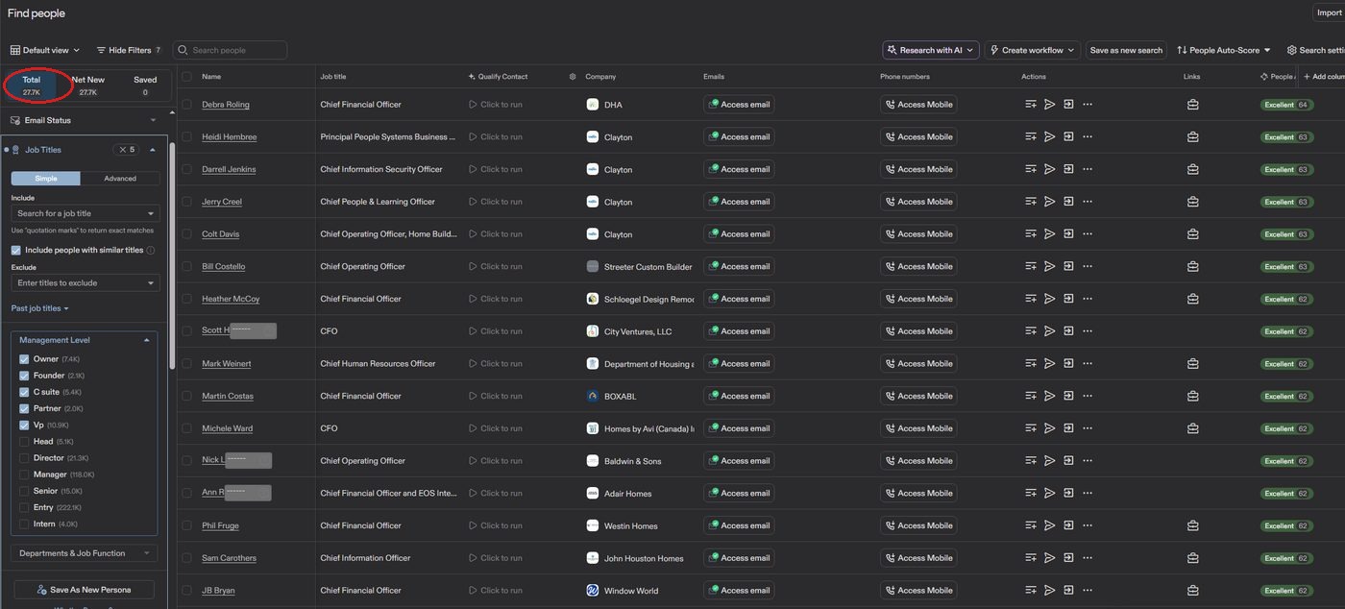Open the Default view dropdown
Screen dimensions: 1345x609
tap(45, 50)
